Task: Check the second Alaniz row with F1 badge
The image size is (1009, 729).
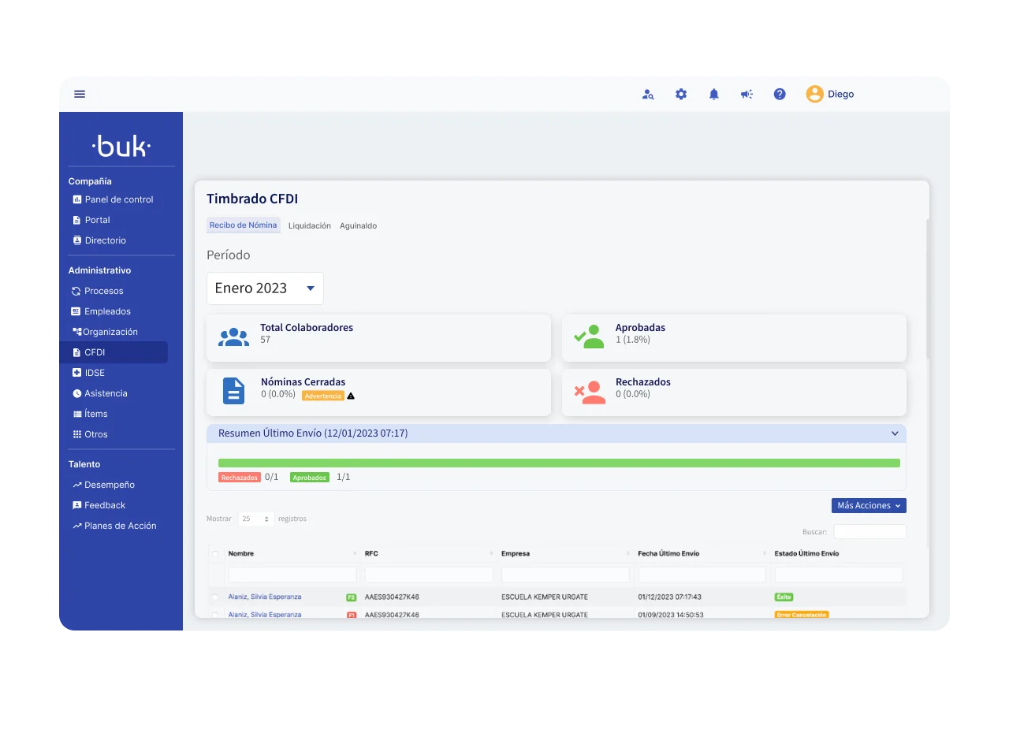Action: 215,615
